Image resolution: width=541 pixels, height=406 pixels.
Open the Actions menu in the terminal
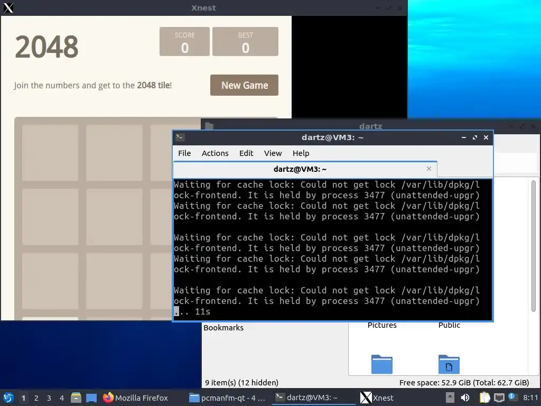point(215,153)
